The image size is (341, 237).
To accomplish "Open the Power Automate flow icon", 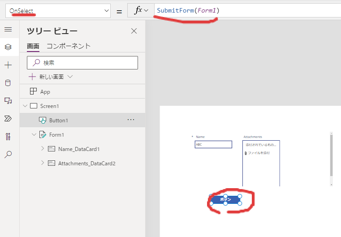I will [x=8, y=119].
